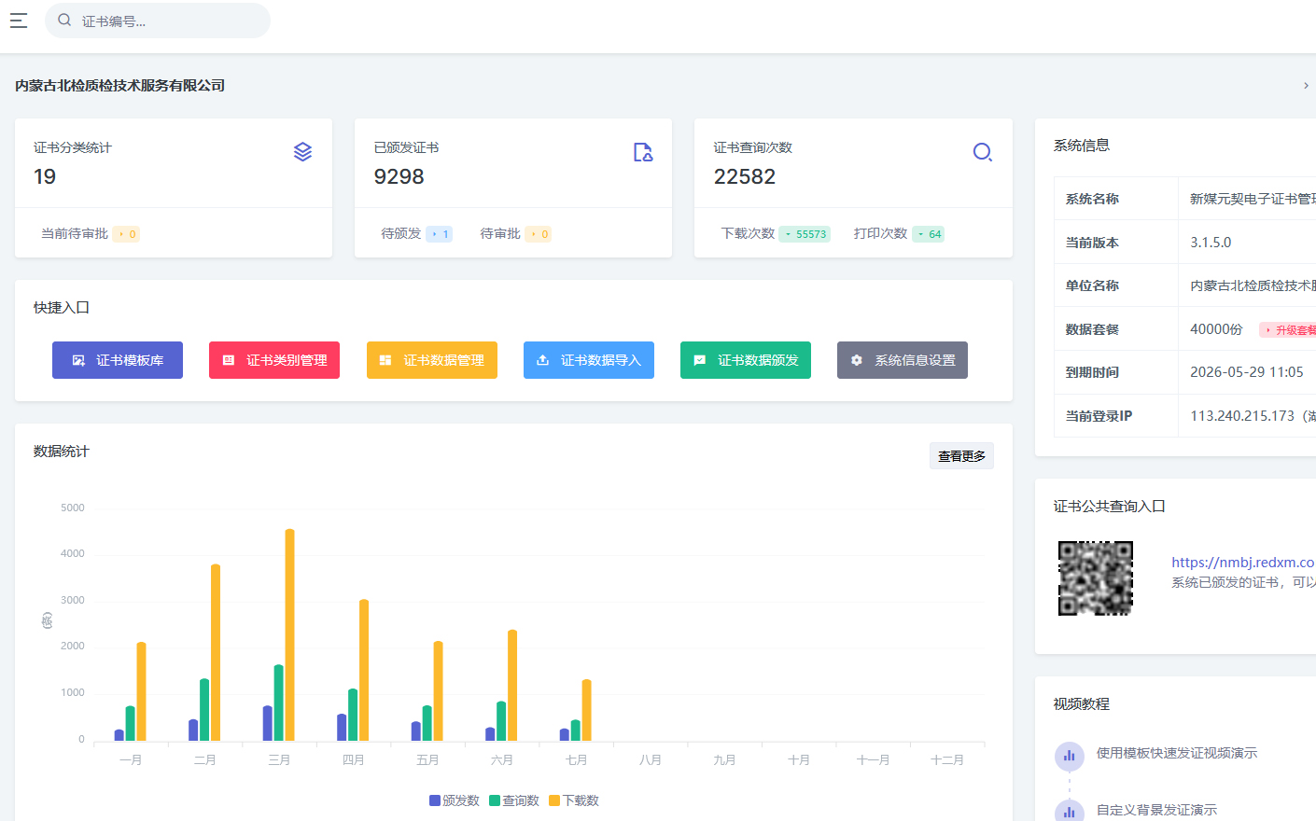The height and width of the screenshot is (821, 1316).
Task: Focus the 证书编号 search input field
Action: [168, 21]
